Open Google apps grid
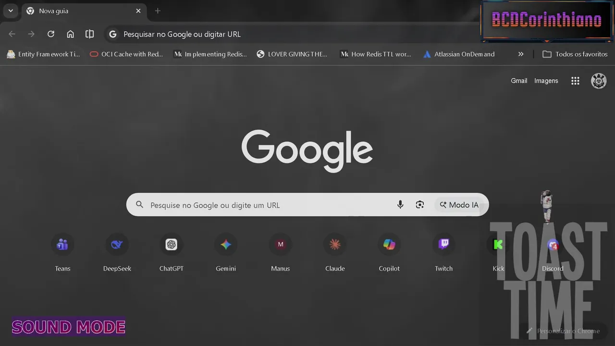This screenshot has width=615, height=346. [575, 81]
